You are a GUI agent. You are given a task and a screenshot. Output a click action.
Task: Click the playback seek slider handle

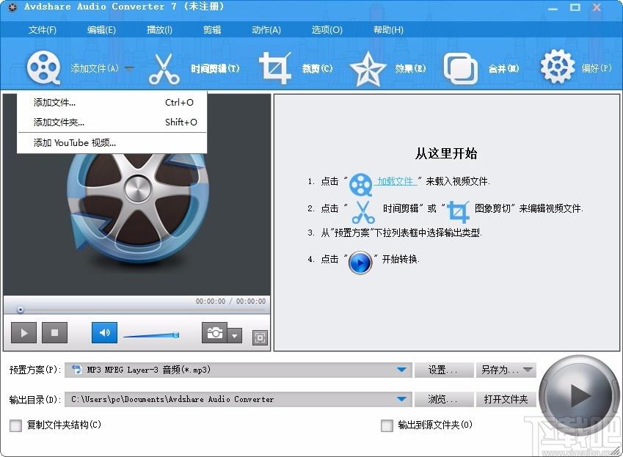pos(21,310)
